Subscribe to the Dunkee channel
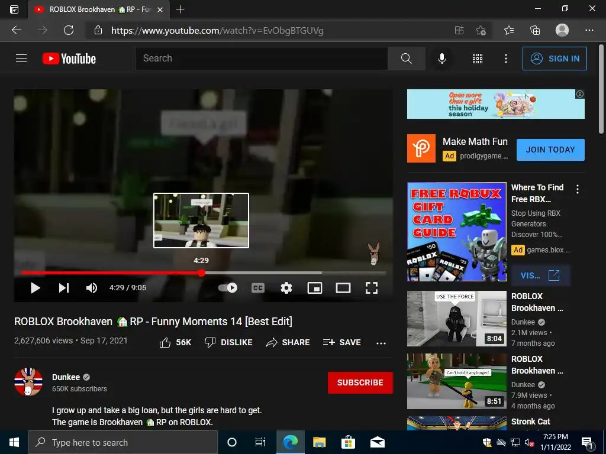Image resolution: width=606 pixels, height=454 pixels. pos(360,382)
